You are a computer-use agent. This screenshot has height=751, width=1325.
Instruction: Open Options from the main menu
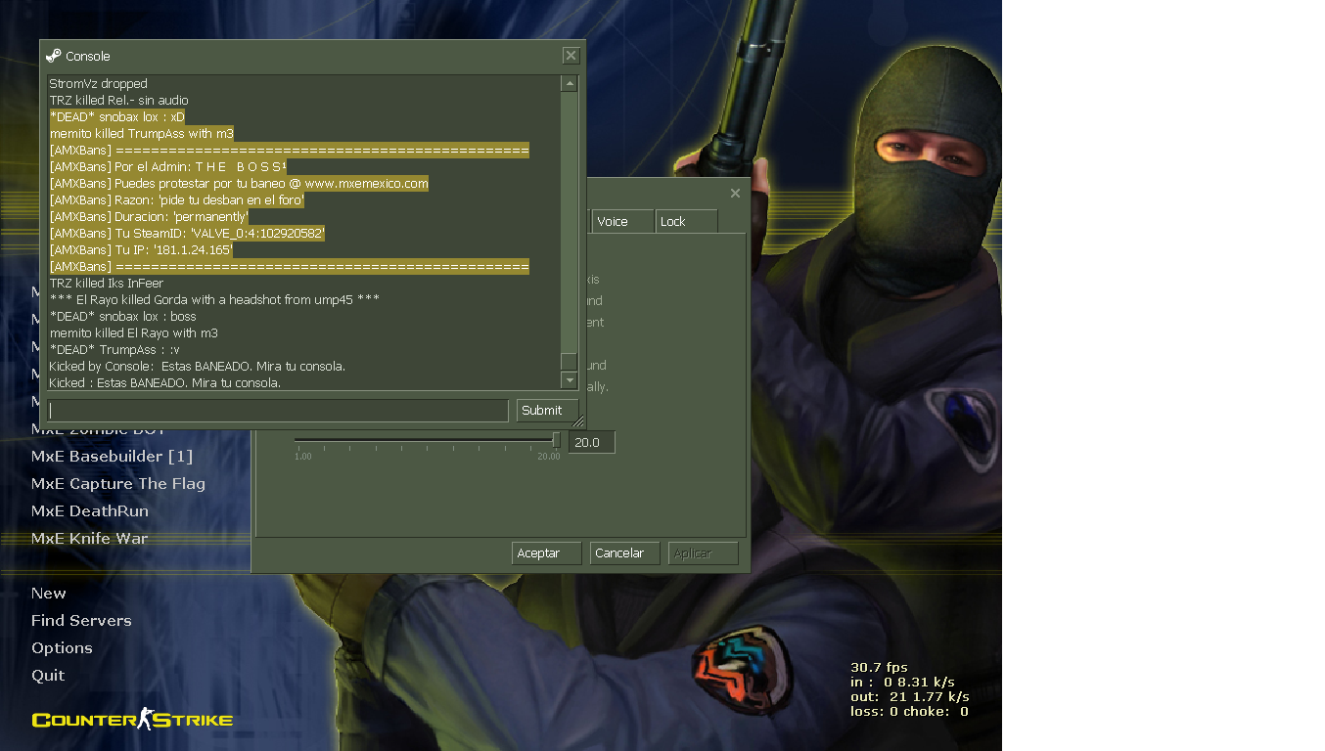click(62, 647)
